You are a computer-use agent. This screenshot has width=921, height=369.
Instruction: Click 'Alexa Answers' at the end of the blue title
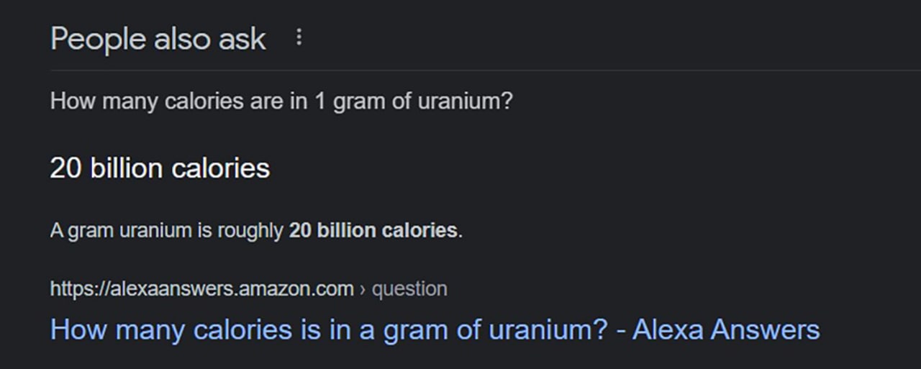pos(726,330)
